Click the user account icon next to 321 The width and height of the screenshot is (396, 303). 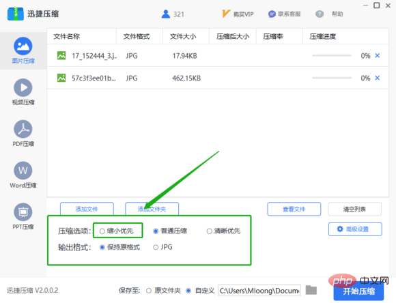click(x=166, y=14)
